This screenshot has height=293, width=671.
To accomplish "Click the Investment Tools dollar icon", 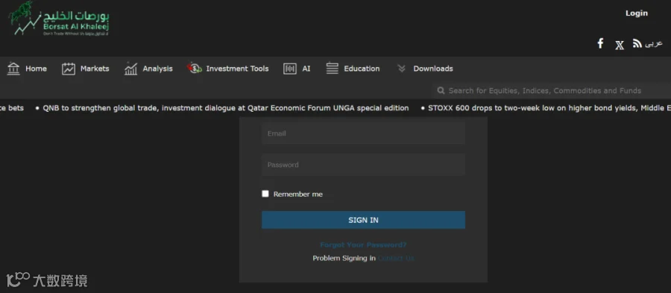I will 195,68.
